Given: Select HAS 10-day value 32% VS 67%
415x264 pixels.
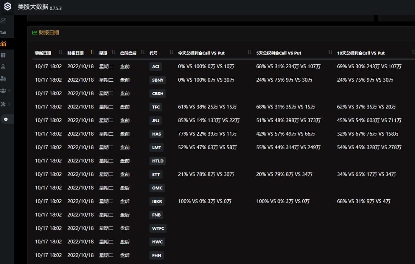Looking at the screenshot, I should pyautogui.click(x=368, y=134).
